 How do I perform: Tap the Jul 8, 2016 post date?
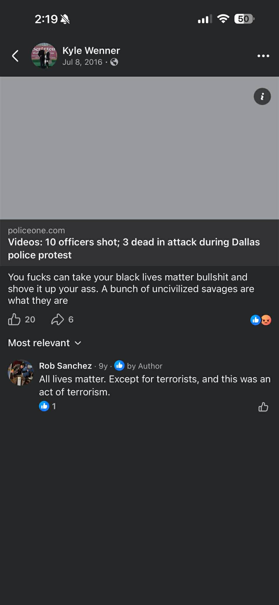click(x=82, y=62)
